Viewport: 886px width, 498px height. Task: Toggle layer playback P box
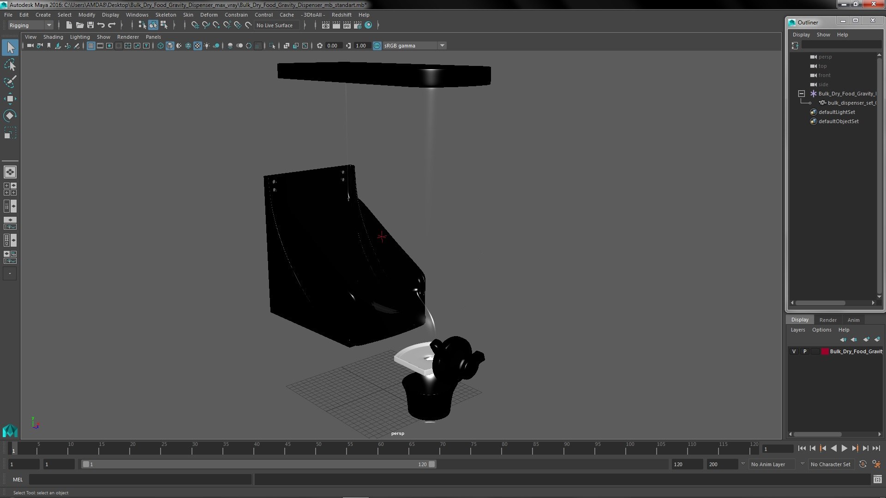click(x=805, y=351)
